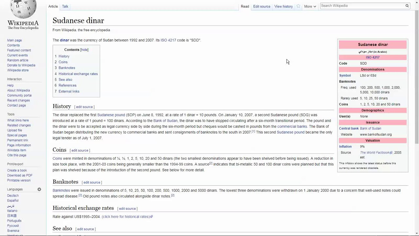Open the ISO 4217 link in intro
Image resolution: width=419 pixels, height=236 pixels.
pos(168,40)
